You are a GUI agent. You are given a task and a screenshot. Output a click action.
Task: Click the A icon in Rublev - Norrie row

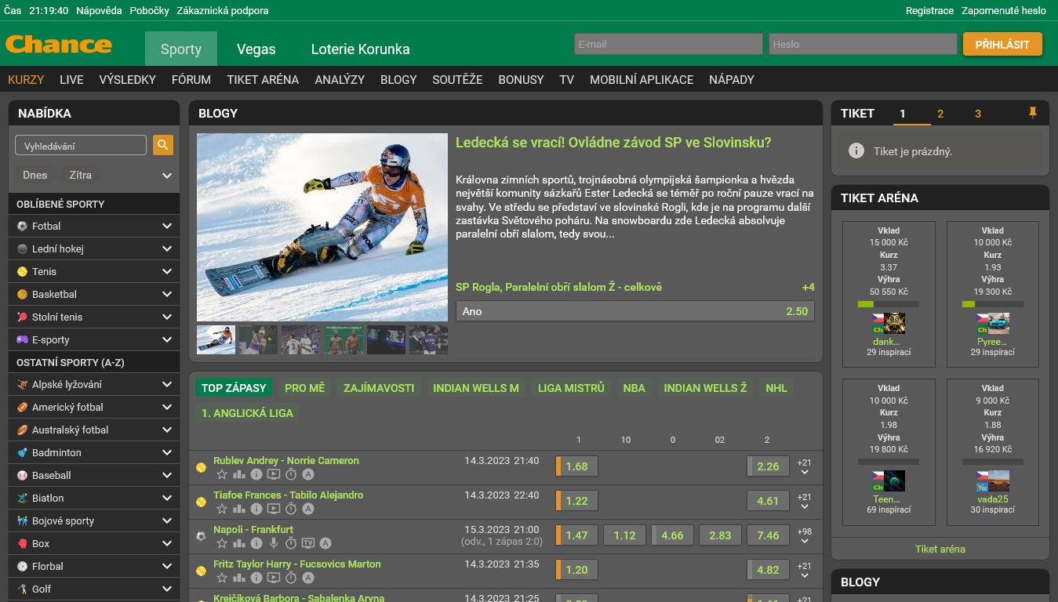(308, 474)
